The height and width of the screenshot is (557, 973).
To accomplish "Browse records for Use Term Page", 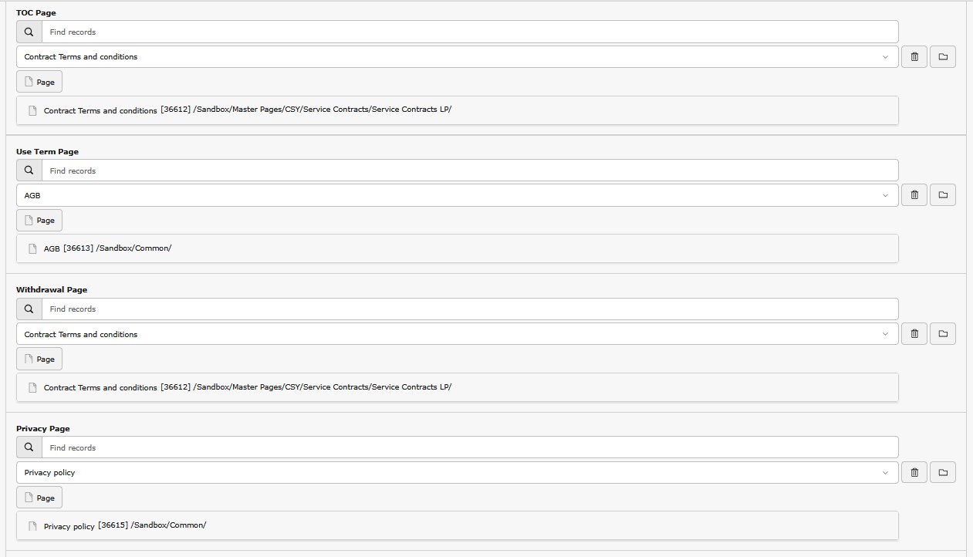I will (x=942, y=195).
